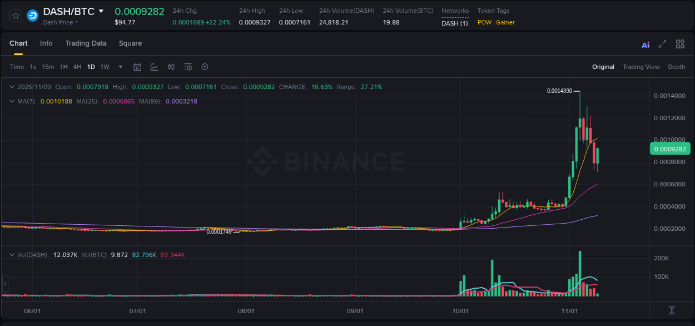This screenshot has height=326, width=695.
Task: Switch to Trading View chart mode
Action: pos(641,67)
